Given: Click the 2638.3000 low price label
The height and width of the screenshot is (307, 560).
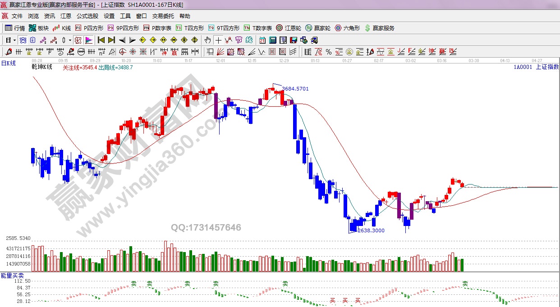Looking at the screenshot, I should (x=371, y=230).
